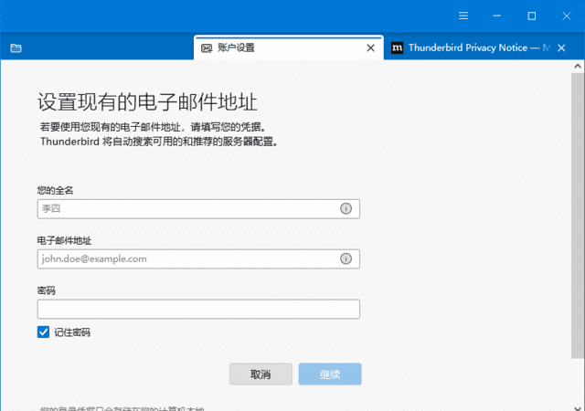Switch to the 账户设置 tab
The height and width of the screenshot is (411, 585).
(x=289, y=47)
